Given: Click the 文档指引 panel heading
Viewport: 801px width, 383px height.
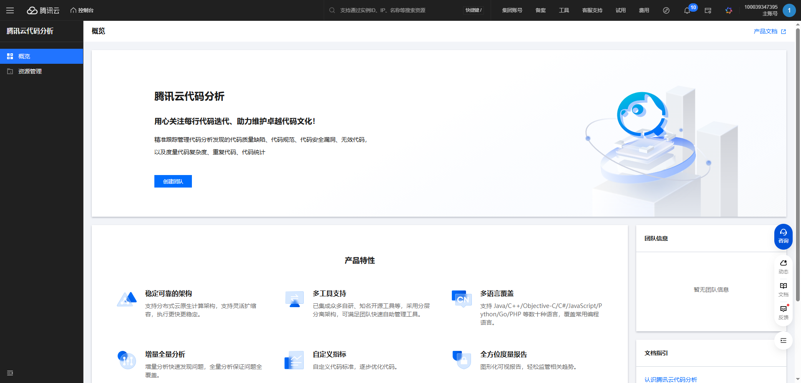Looking at the screenshot, I should 656,353.
